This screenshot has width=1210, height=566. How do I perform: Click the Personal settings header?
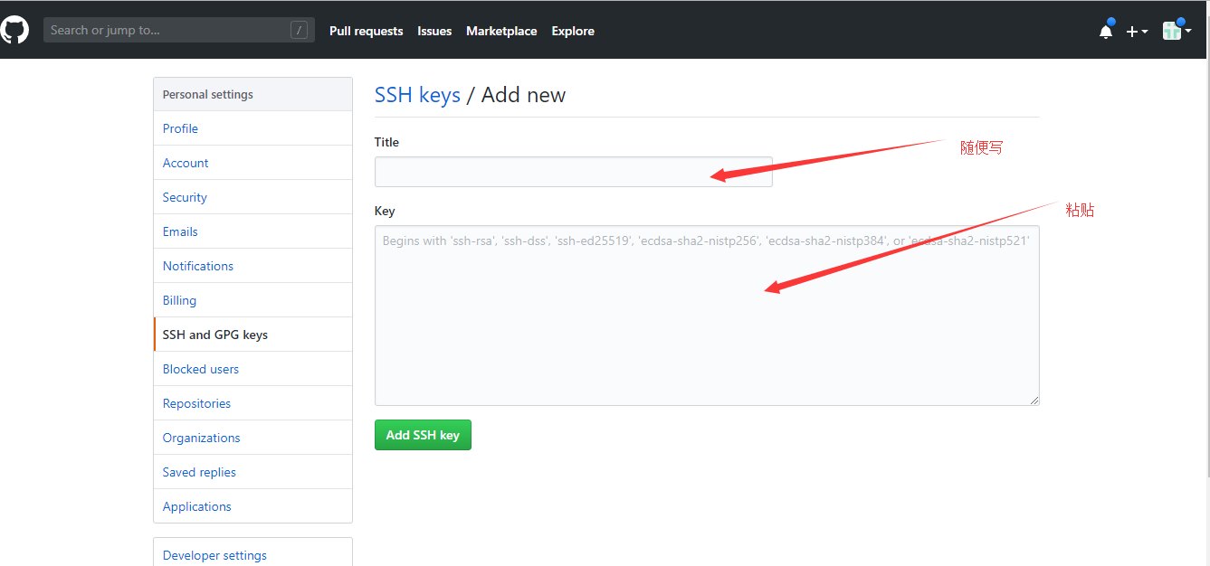[x=252, y=94]
